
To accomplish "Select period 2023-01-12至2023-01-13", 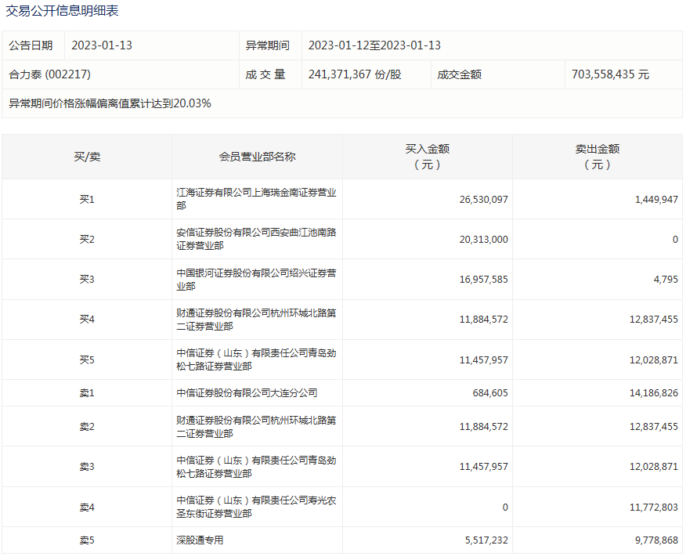I will 374,45.
